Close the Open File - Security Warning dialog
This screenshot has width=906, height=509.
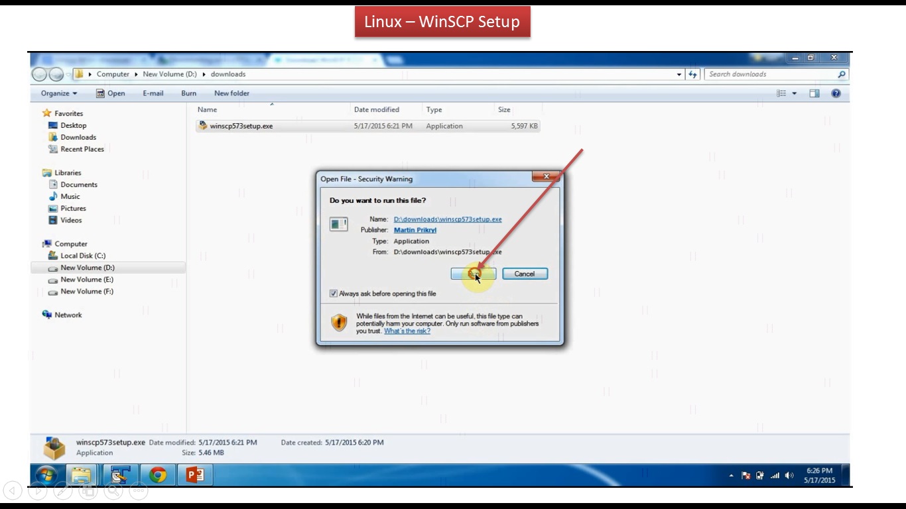click(x=546, y=176)
